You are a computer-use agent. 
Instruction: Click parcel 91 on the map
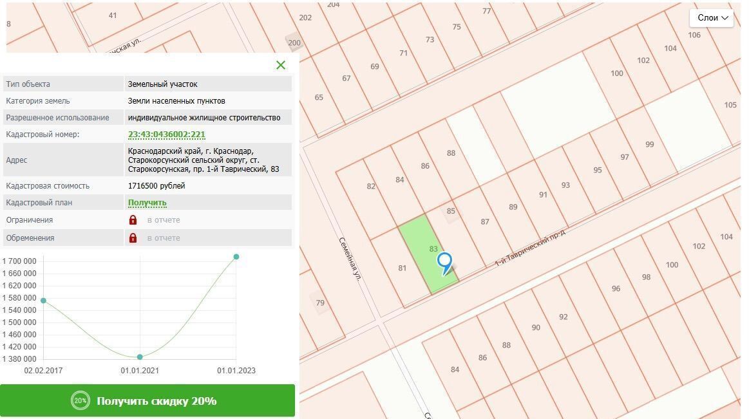(543, 195)
